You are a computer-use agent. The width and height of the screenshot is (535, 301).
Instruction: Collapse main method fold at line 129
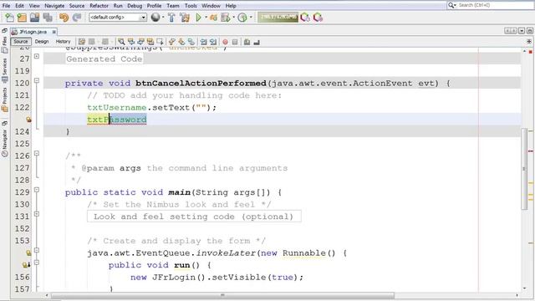pyautogui.click(x=37, y=190)
